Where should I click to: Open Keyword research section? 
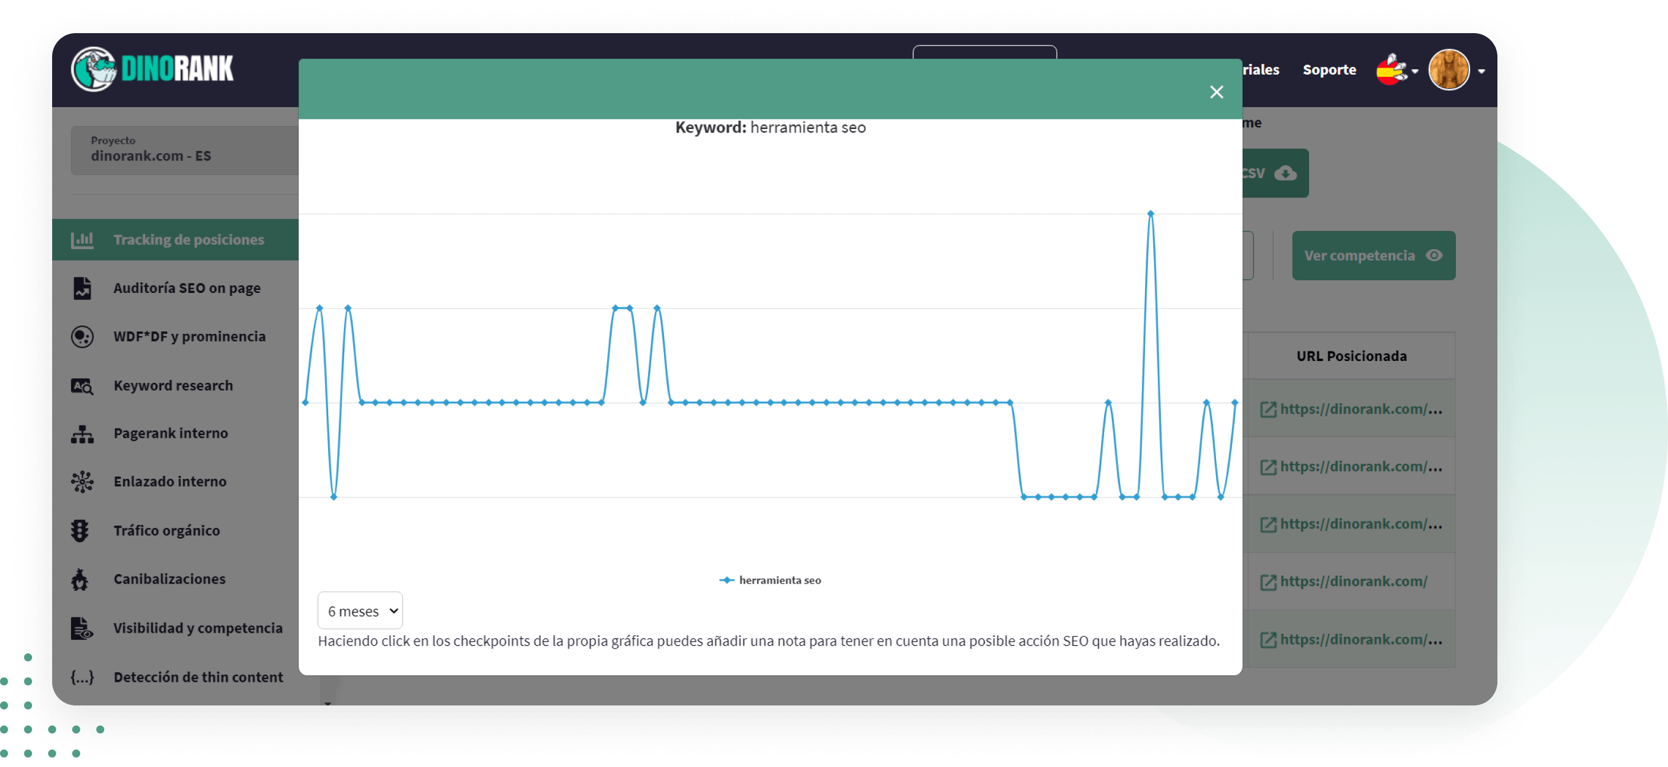173,385
